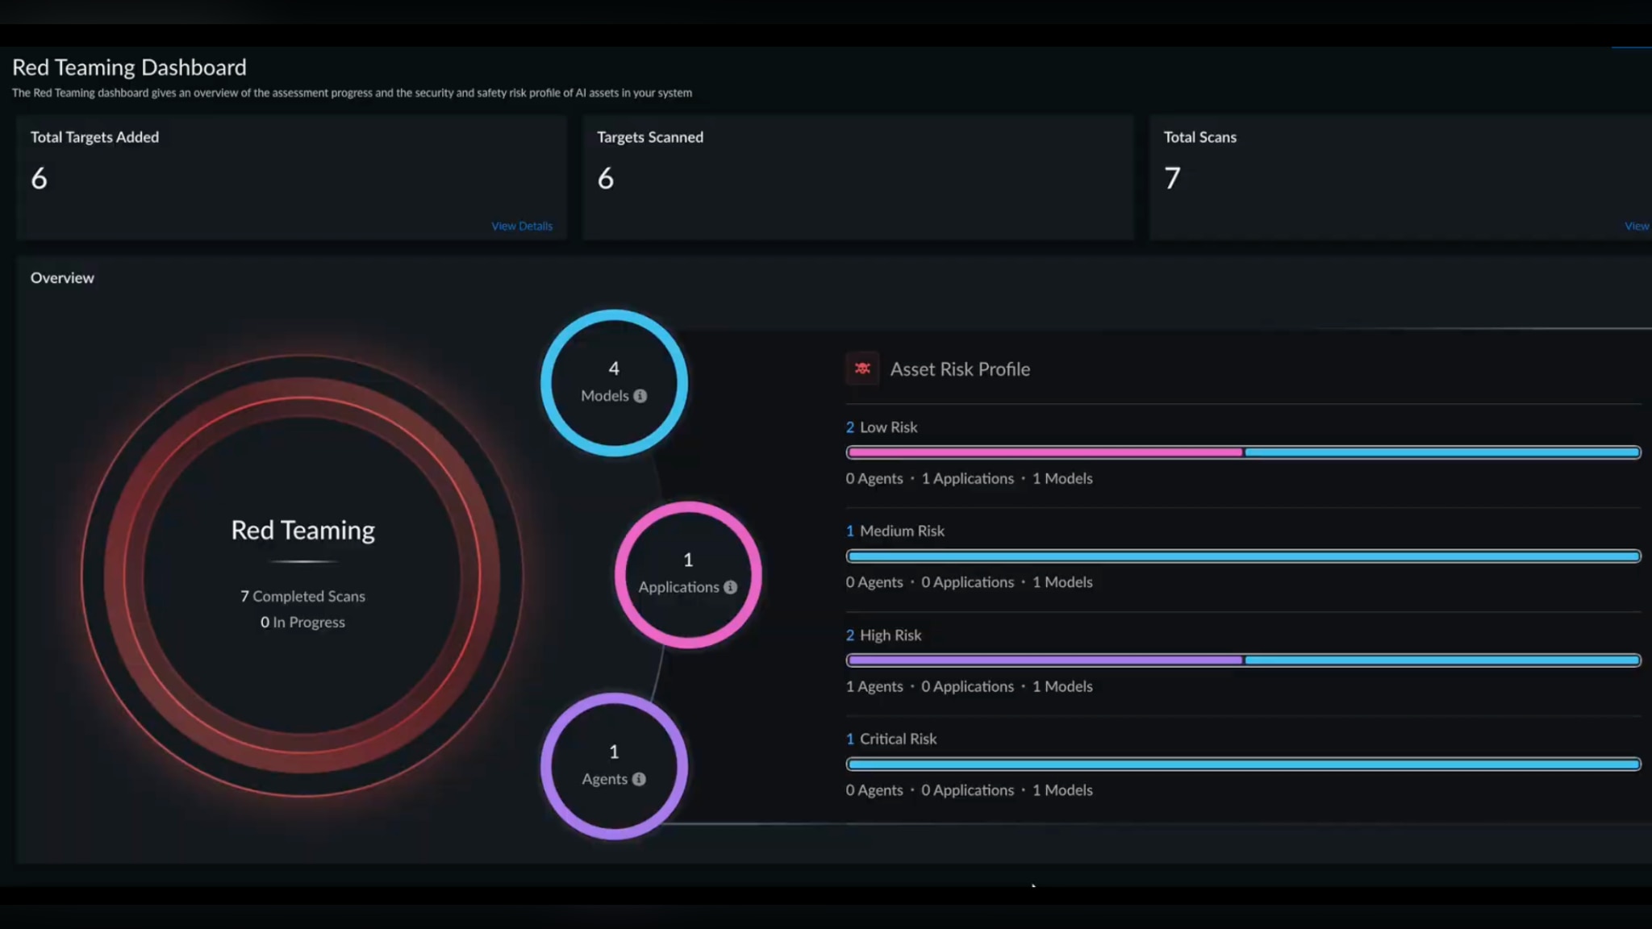The image size is (1652, 929).
Task: Click the Medium Risk progress bar
Action: tap(1242, 556)
